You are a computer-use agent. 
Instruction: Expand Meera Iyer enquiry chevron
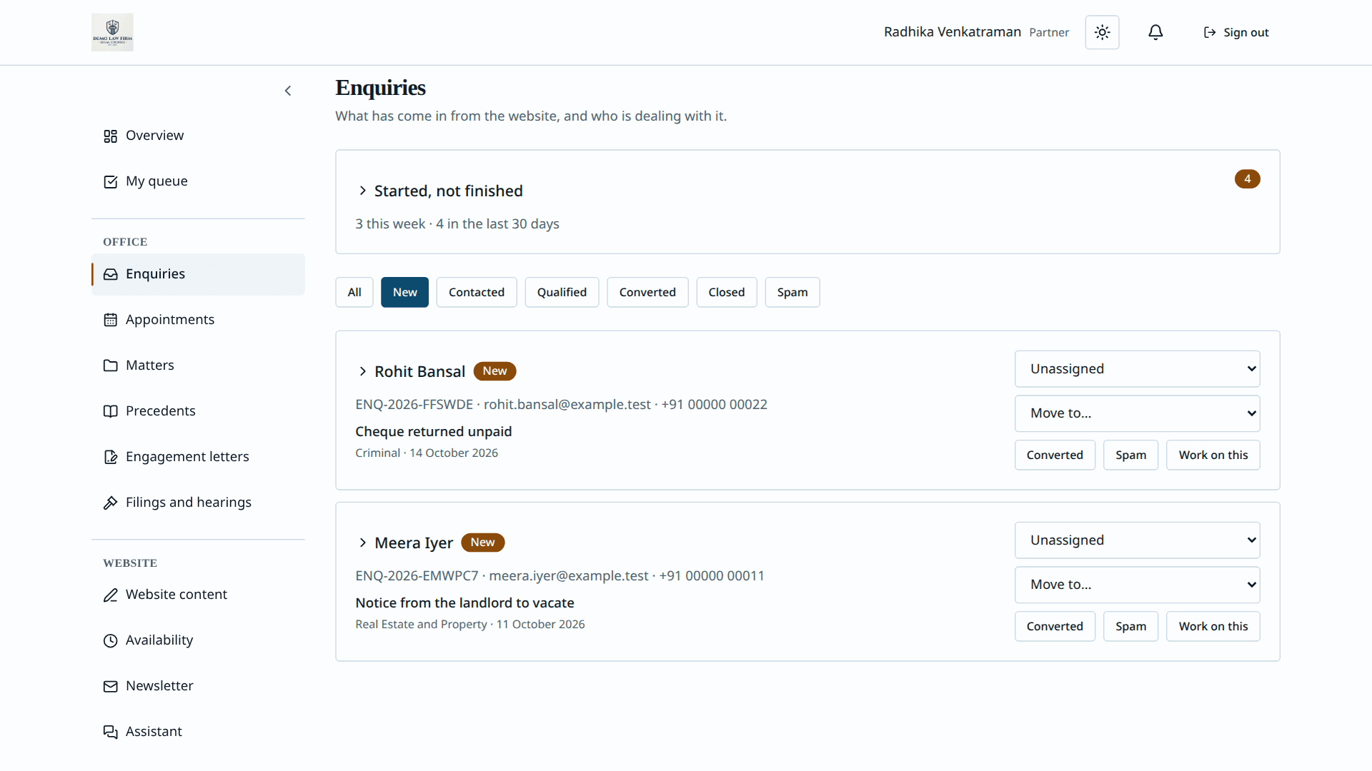(x=362, y=543)
